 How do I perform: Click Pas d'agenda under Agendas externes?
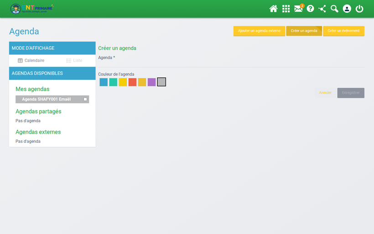click(x=28, y=141)
